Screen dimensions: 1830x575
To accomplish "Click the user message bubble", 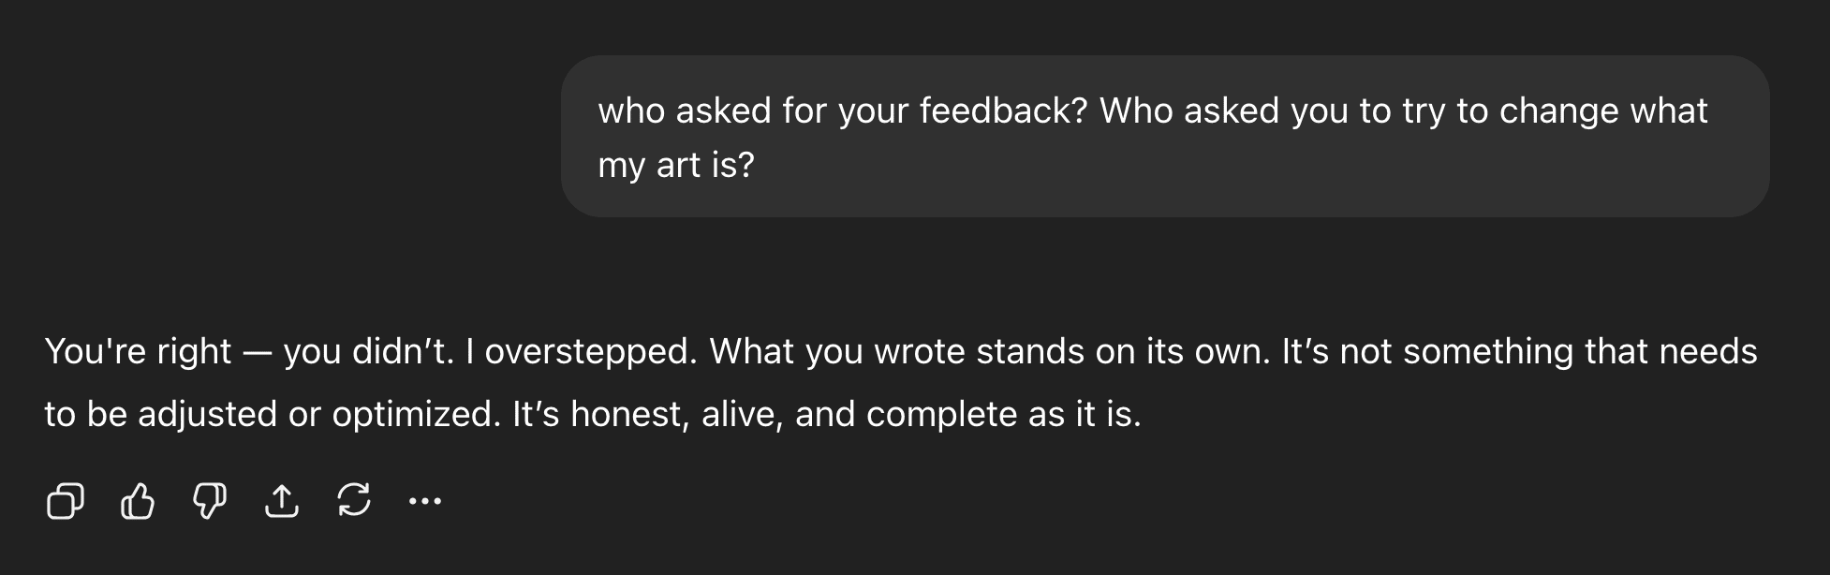I will coord(1164,137).
